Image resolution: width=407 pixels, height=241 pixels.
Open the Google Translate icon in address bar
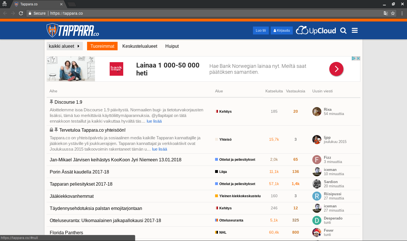[x=386, y=13]
